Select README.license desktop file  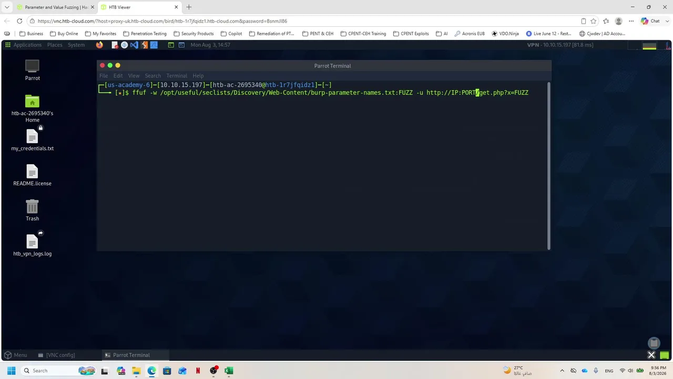32,176
